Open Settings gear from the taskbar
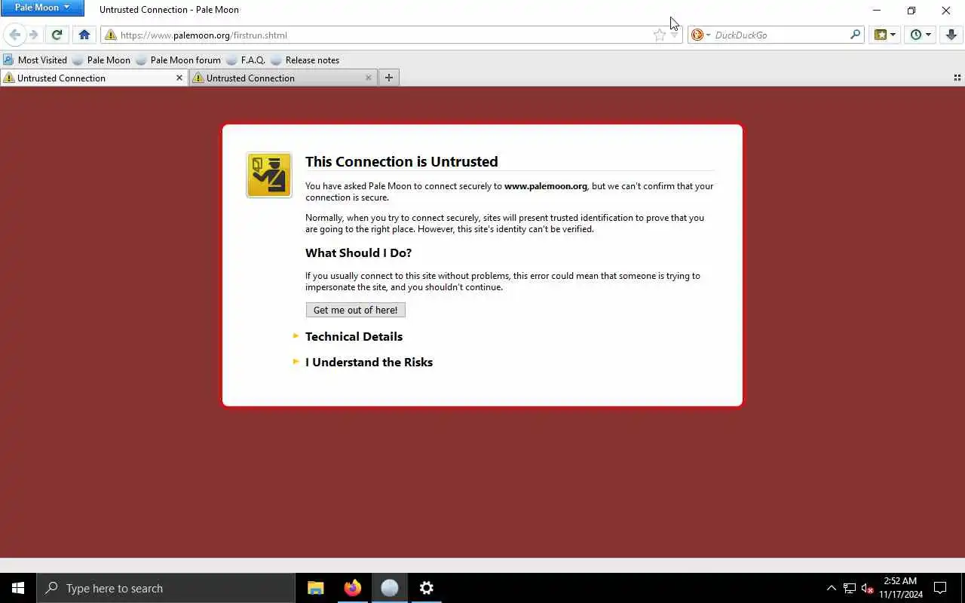 (x=427, y=588)
